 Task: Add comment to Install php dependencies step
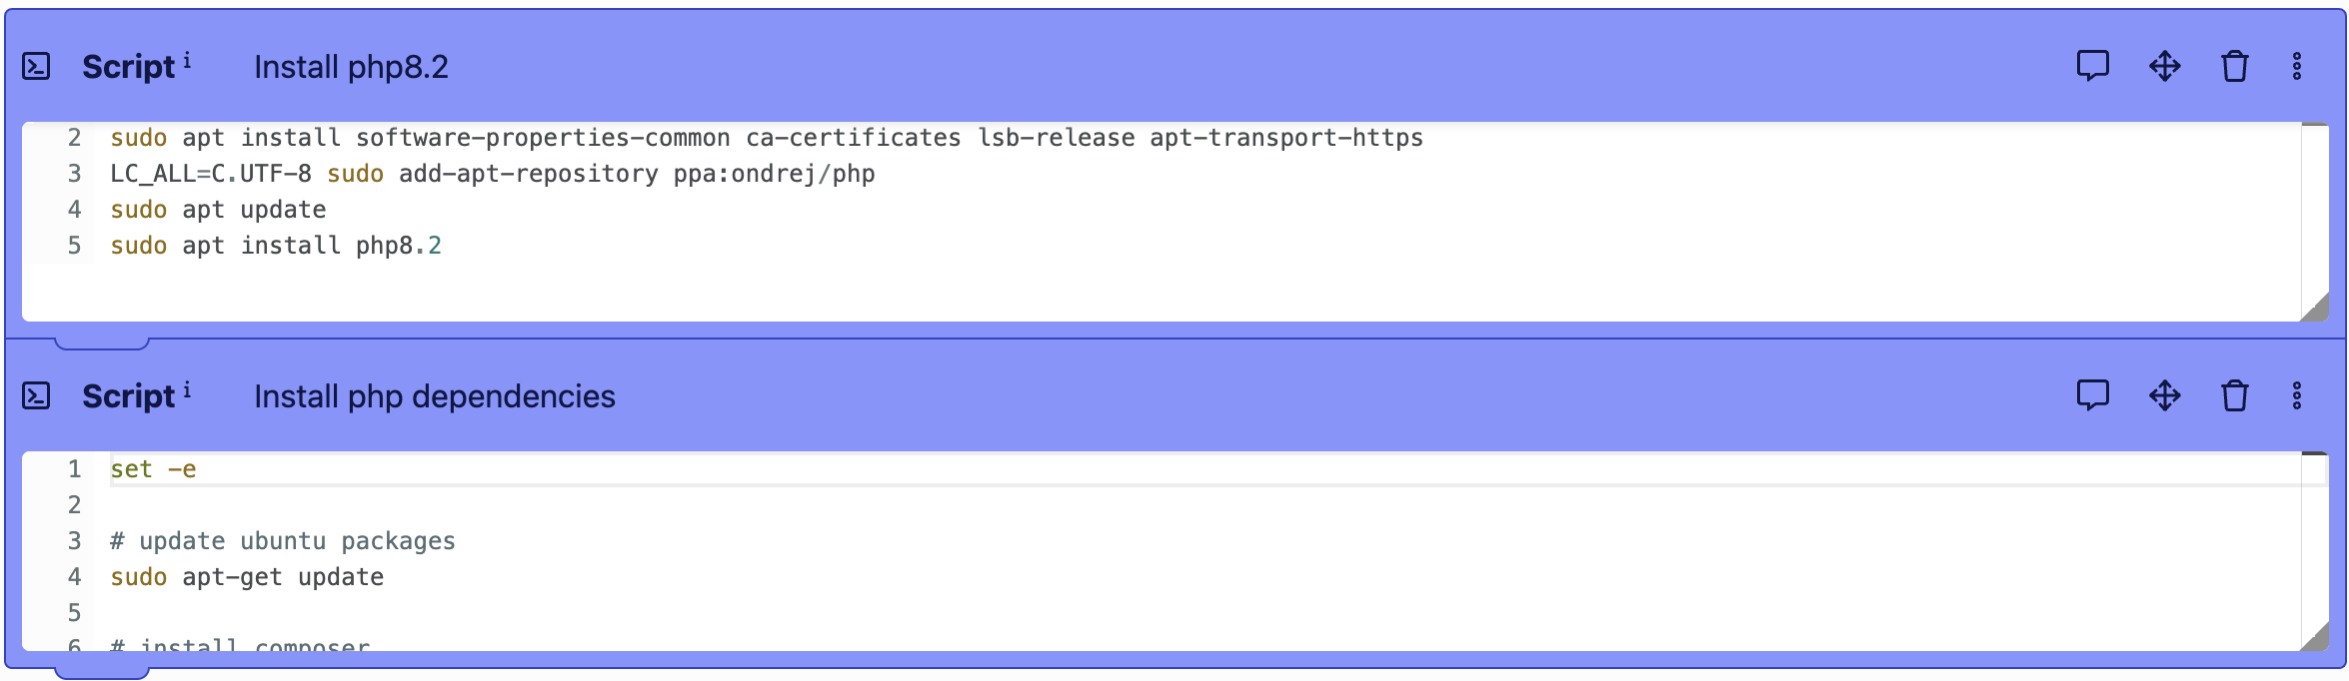2092,395
